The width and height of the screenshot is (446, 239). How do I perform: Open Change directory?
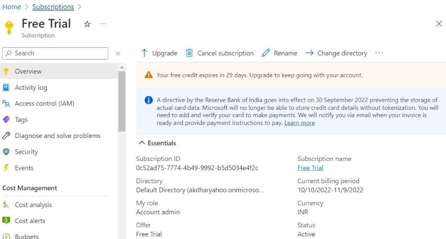[336, 53]
